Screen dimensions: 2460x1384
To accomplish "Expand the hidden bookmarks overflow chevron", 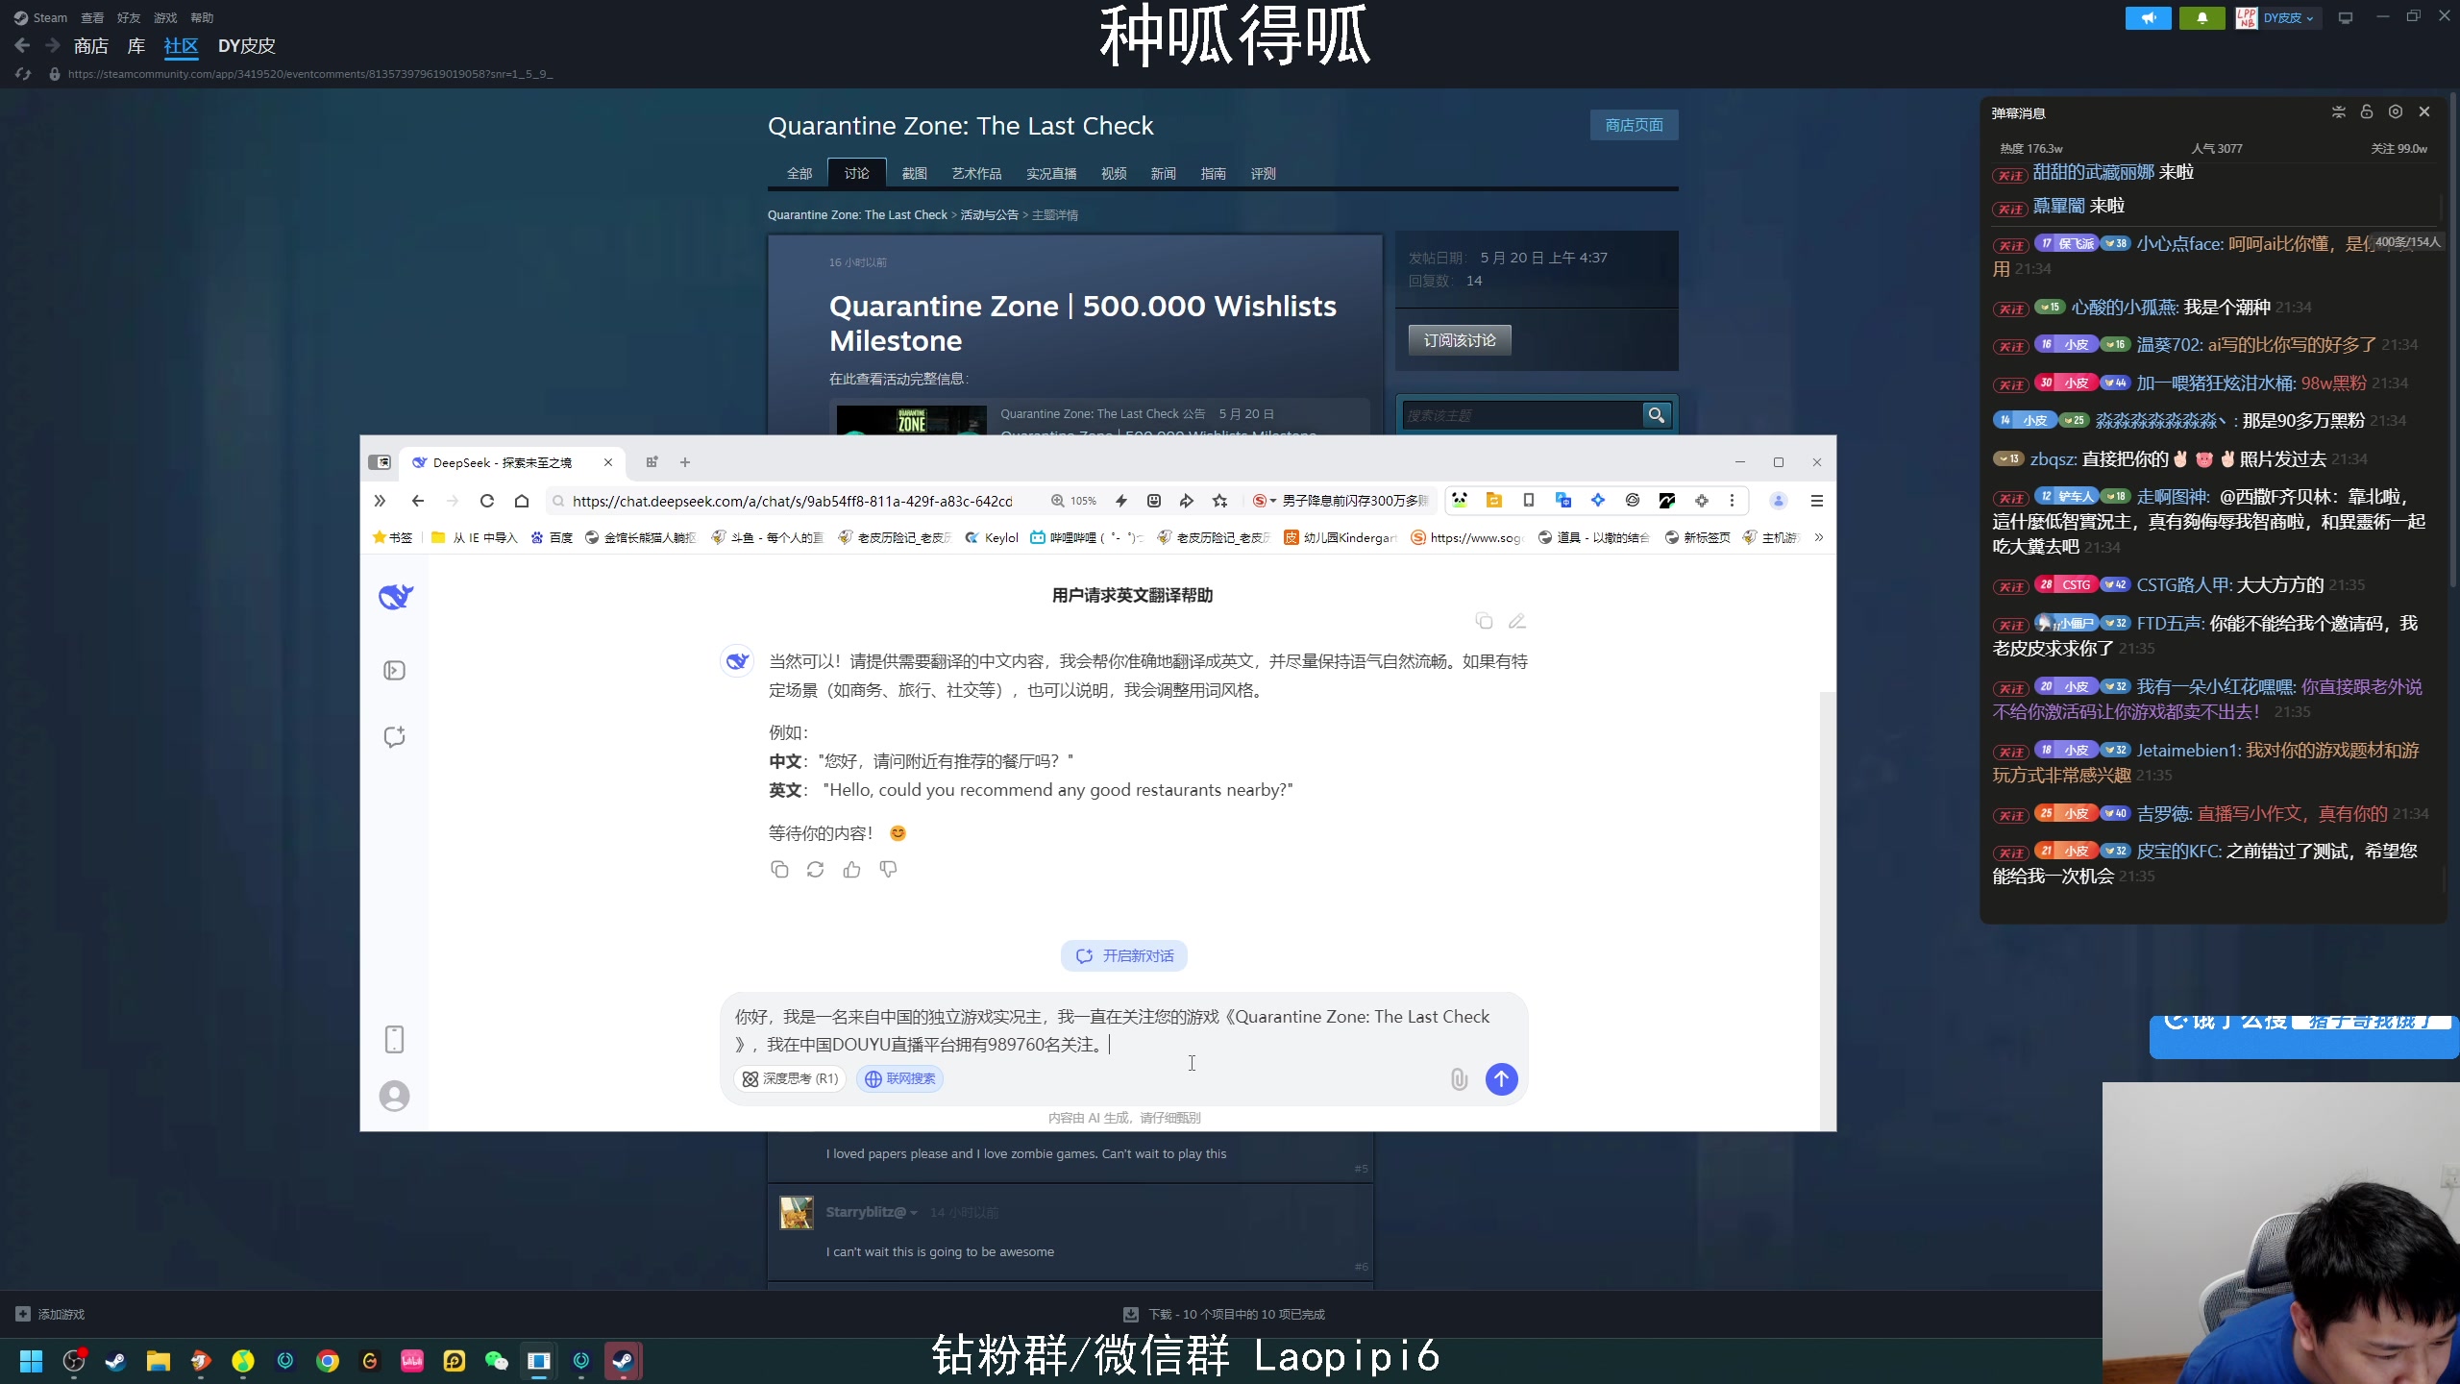I will coord(1818,537).
